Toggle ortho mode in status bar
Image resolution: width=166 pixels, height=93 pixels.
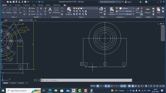[109, 86]
